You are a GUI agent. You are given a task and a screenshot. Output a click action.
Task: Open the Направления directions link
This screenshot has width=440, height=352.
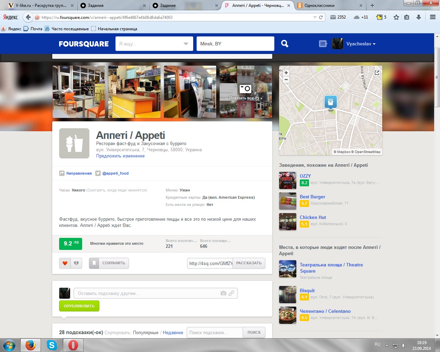(76, 173)
